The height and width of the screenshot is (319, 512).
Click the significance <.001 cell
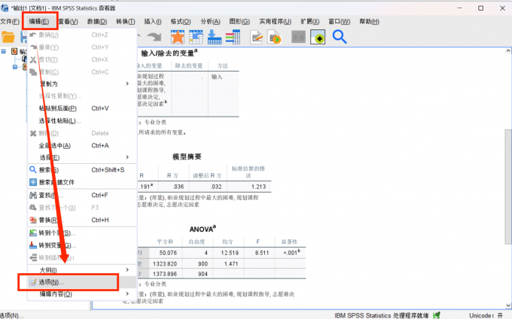291,253
